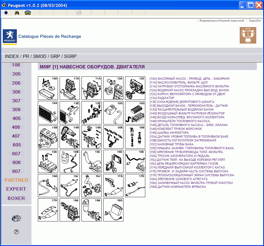Select the 19G computer sensor thumbnail
264x246 pixels.
coord(113,210)
